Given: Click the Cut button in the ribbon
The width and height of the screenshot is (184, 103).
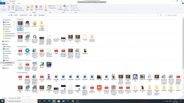Looking at the screenshot, I should click(17, 6).
